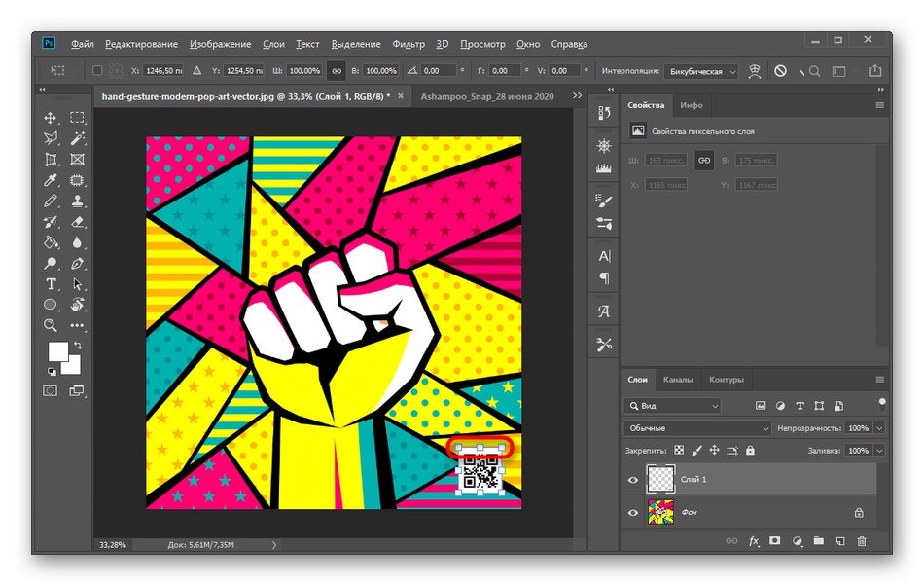Image resolution: width=924 pixels, height=586 pixels.
Task: Select the Lasso tool
Action: 49,136
